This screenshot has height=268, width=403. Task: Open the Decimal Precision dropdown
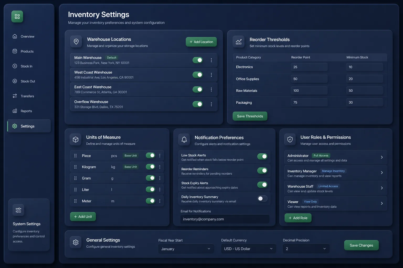(306, 249)
